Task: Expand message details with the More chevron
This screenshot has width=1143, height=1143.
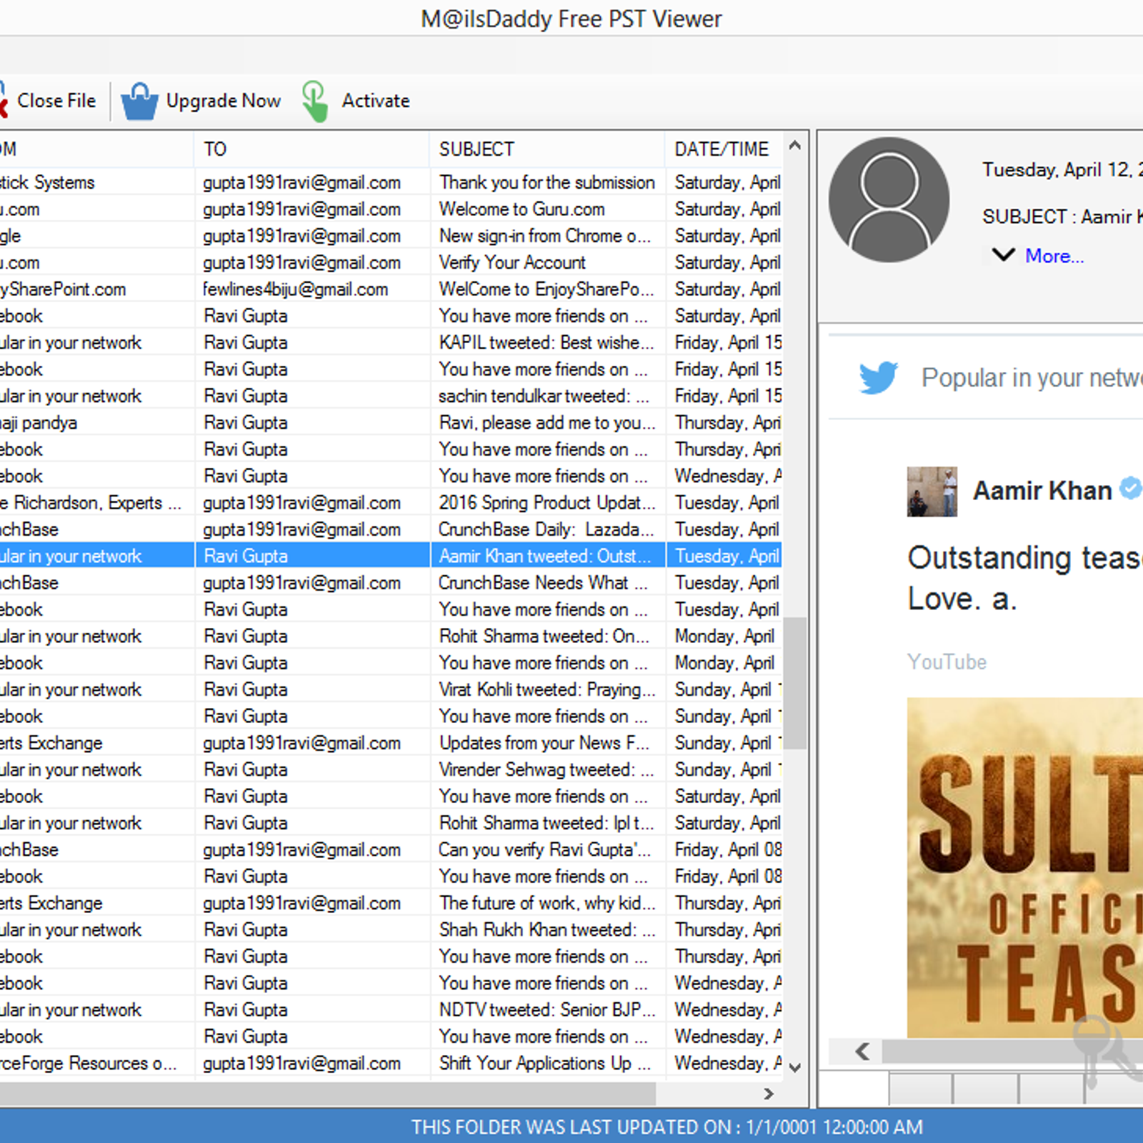Action: (x=1004, y=254)
